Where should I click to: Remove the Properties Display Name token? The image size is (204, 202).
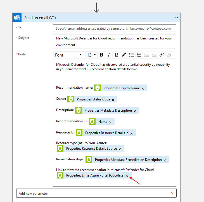click(x=143, y=89)
